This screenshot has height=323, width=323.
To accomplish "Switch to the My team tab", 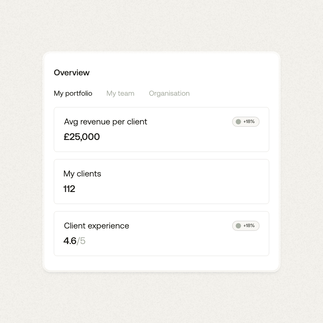I will pos(120,93).
